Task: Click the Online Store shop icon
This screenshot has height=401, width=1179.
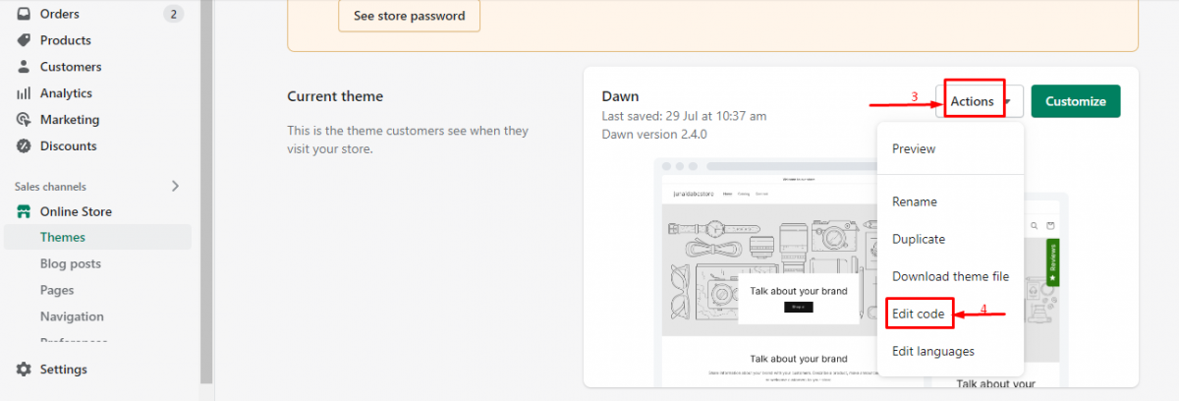Action: [24, 211]
